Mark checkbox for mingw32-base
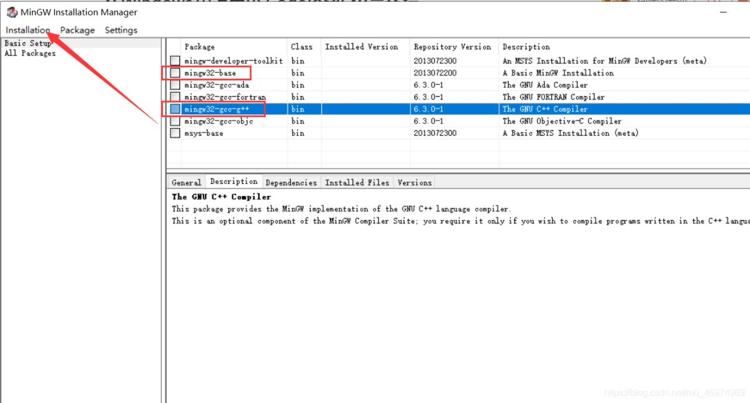This screenshot has width=750, height=403. point(175,73)
